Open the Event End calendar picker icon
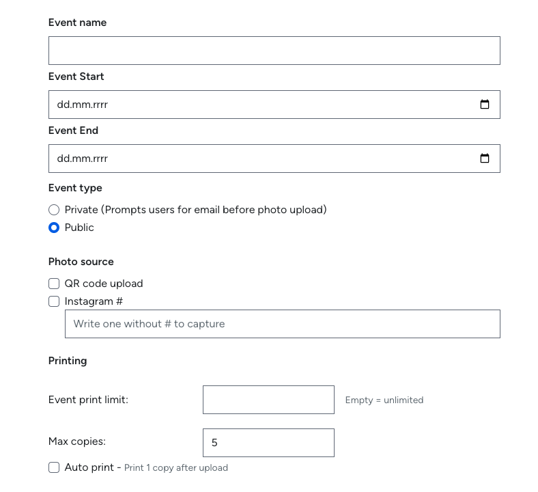This screenshot has height=492, width=538. pos(485,159)
